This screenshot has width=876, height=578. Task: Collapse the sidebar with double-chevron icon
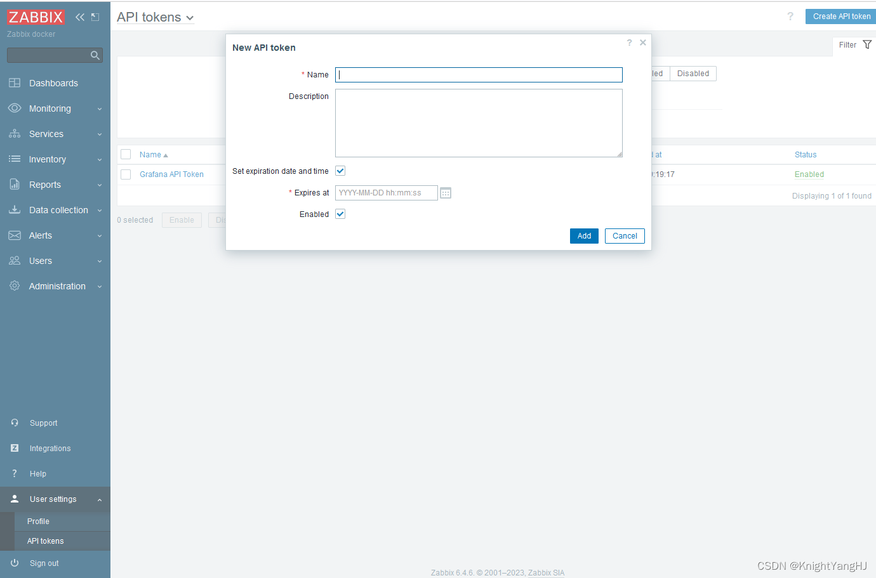(x=80, y=17)
